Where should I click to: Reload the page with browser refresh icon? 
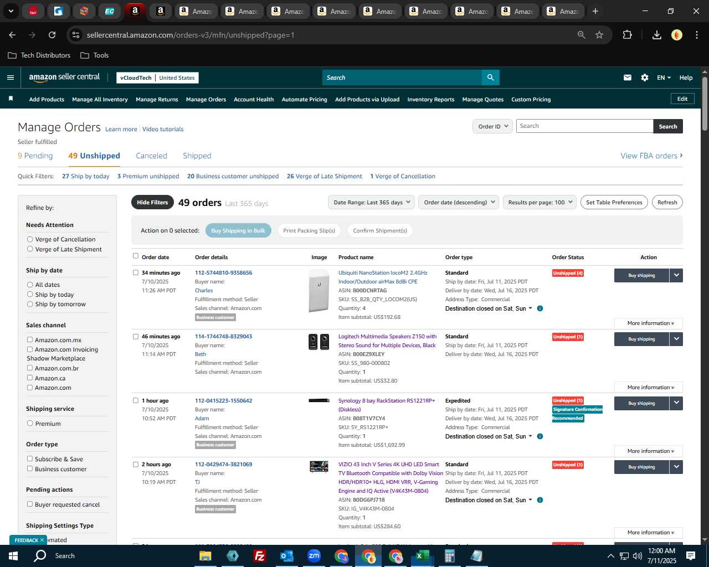52,35
